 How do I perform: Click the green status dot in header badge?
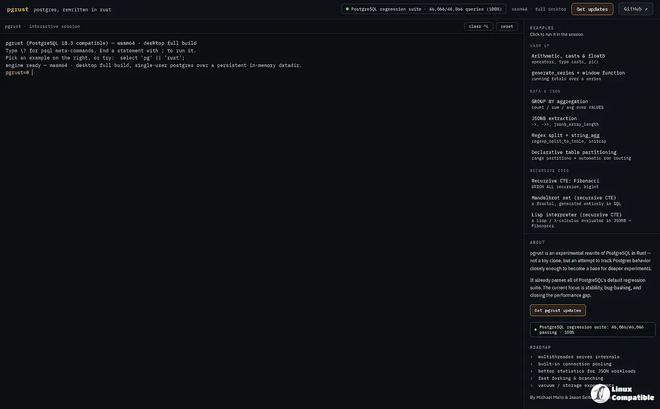coord(347,9)
